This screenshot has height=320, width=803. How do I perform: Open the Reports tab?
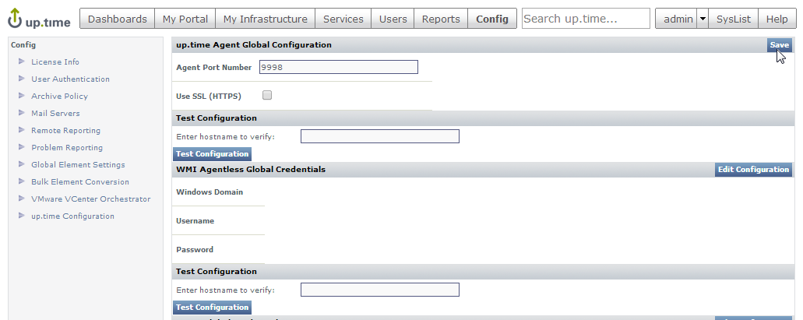[x=440, y=19]
